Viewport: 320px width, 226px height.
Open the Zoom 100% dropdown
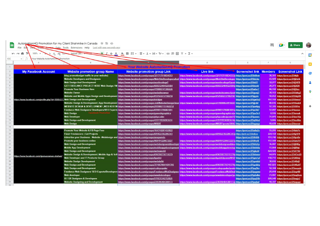pos(37,54)
